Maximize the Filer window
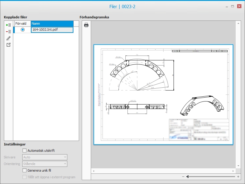 click(x=232, y=6)
